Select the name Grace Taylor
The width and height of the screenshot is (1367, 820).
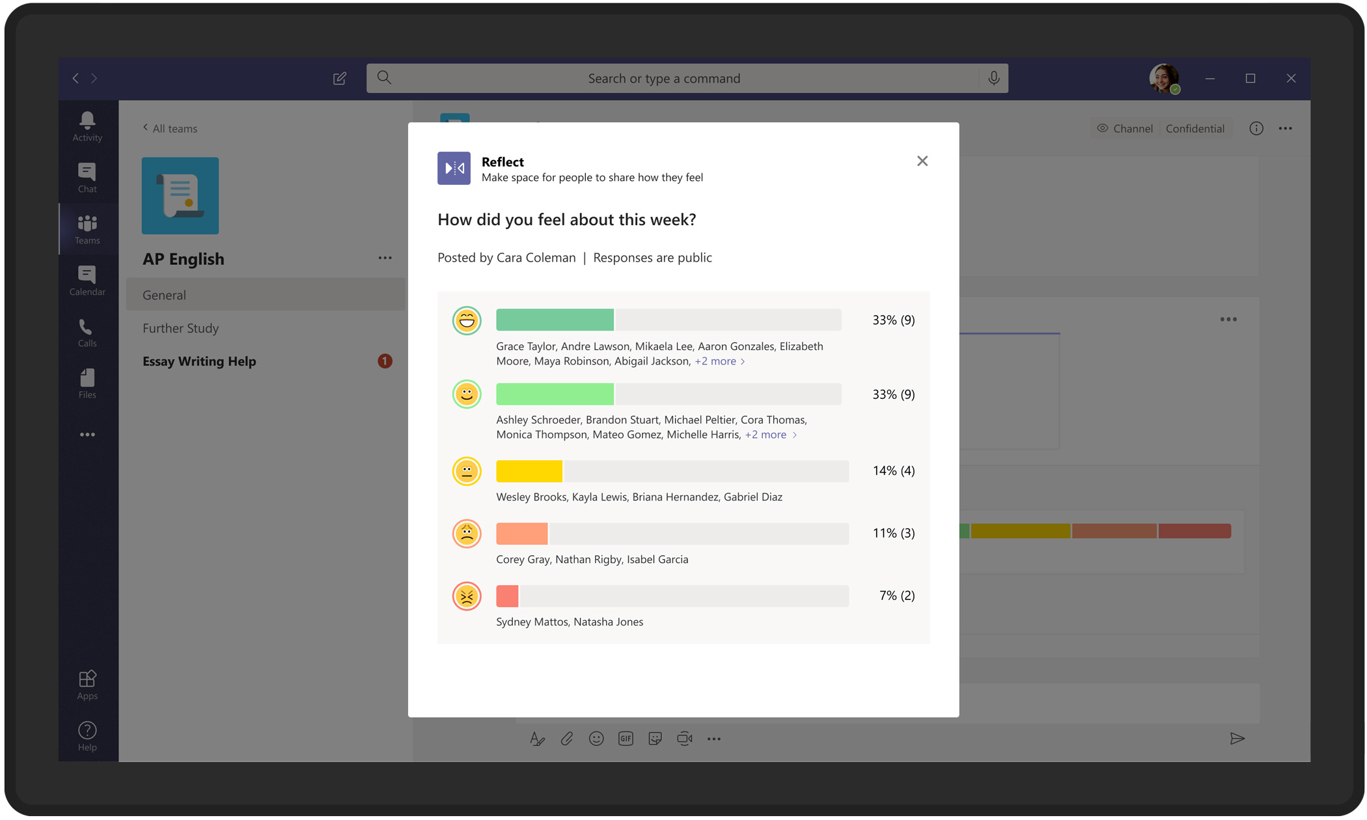point(525,346)
